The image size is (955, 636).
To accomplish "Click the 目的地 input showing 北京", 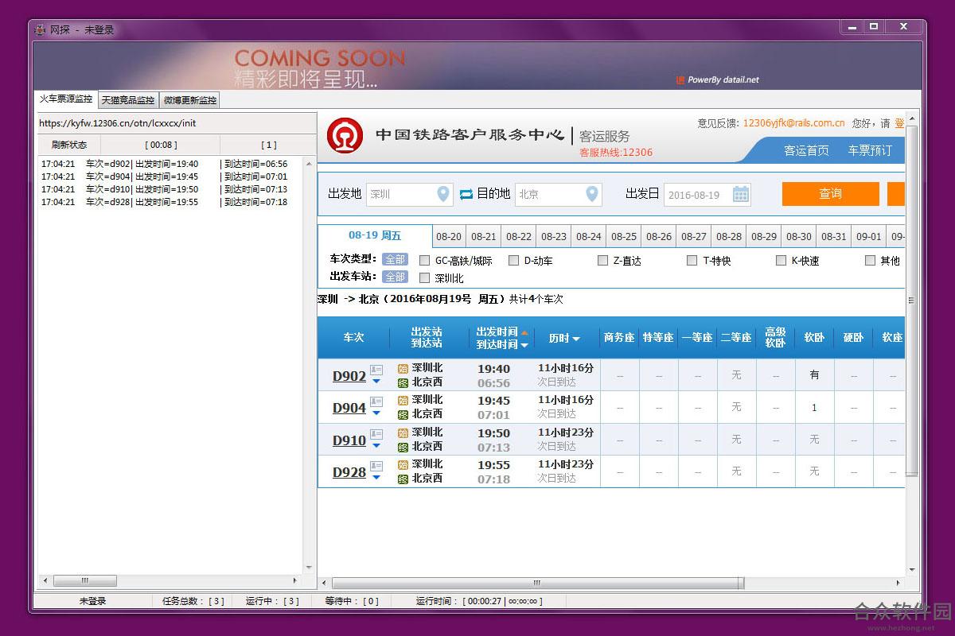I will click(x=558, y=194).
